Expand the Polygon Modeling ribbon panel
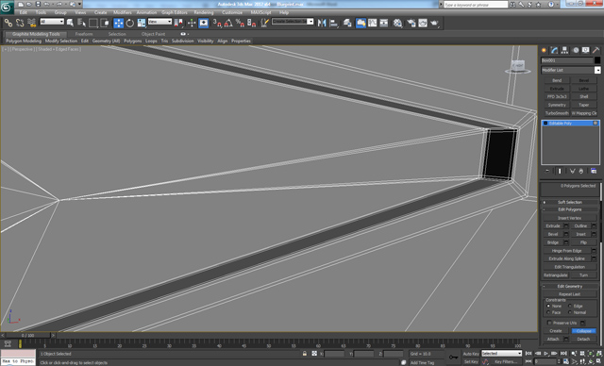 [x=23, y=41]
